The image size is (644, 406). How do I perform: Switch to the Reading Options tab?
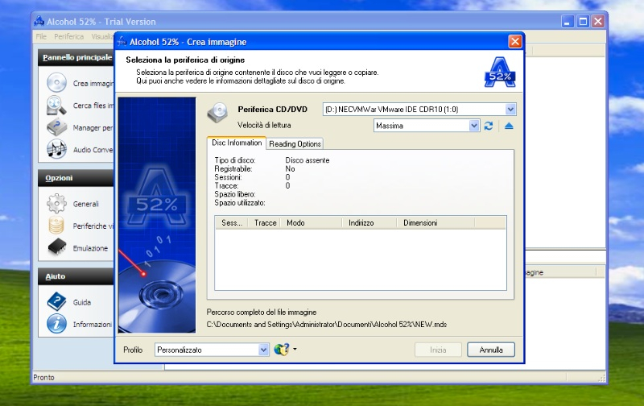point(295,143)
